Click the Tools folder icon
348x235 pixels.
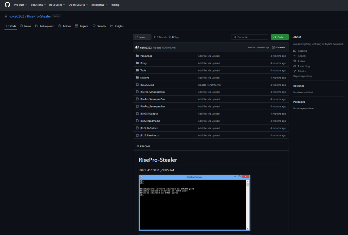tap(137, 70)
